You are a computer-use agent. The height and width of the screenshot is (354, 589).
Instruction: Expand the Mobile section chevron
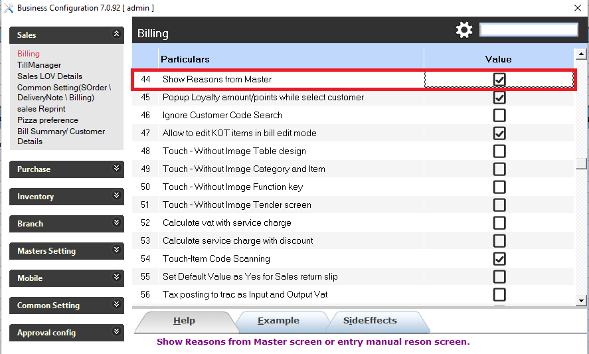click(x=117, y=278)
